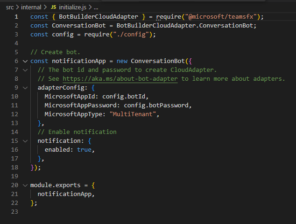
Task: Click the true value on line 16
Action: (84, 150)
